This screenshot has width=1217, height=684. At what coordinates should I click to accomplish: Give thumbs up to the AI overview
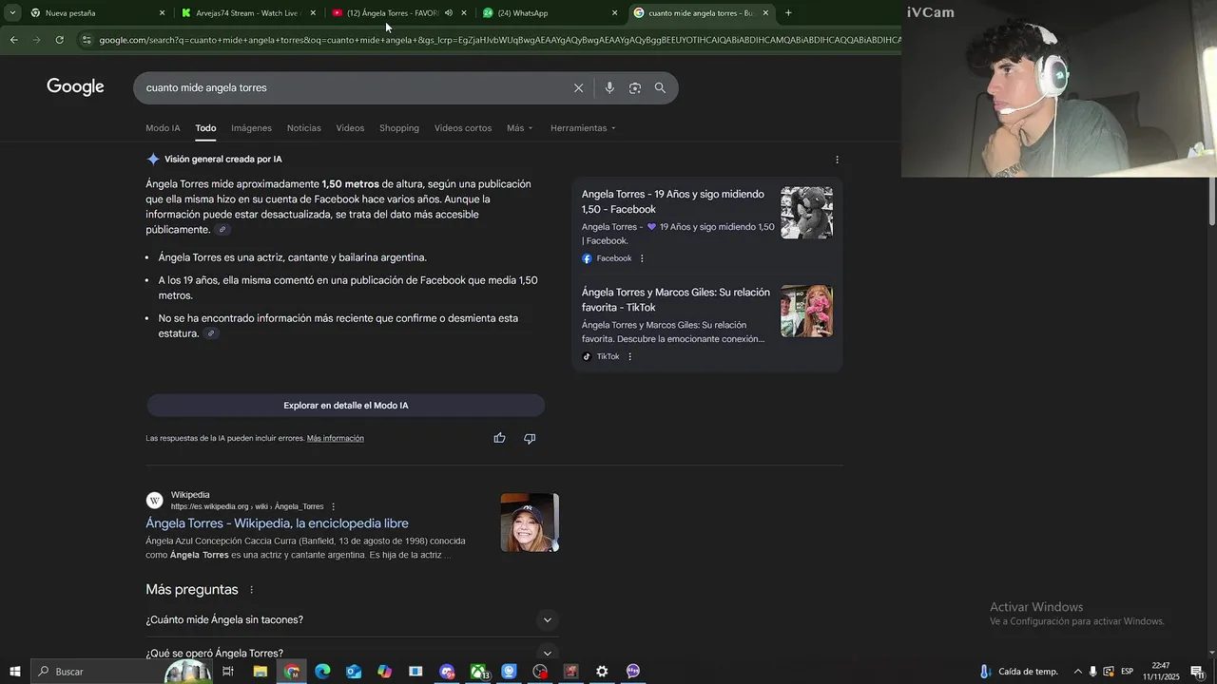pos(499,438)
